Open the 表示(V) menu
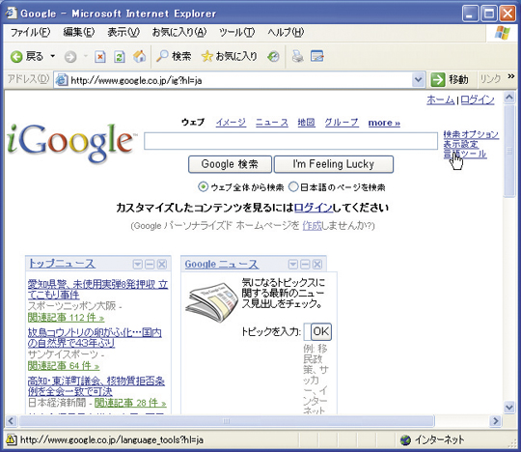Screen dimensions: 521x452 pyautogui.click(x=123, y=32)
